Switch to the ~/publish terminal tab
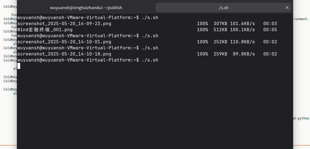The width and height of the screenshot is (310, 149). pos(86,8)
